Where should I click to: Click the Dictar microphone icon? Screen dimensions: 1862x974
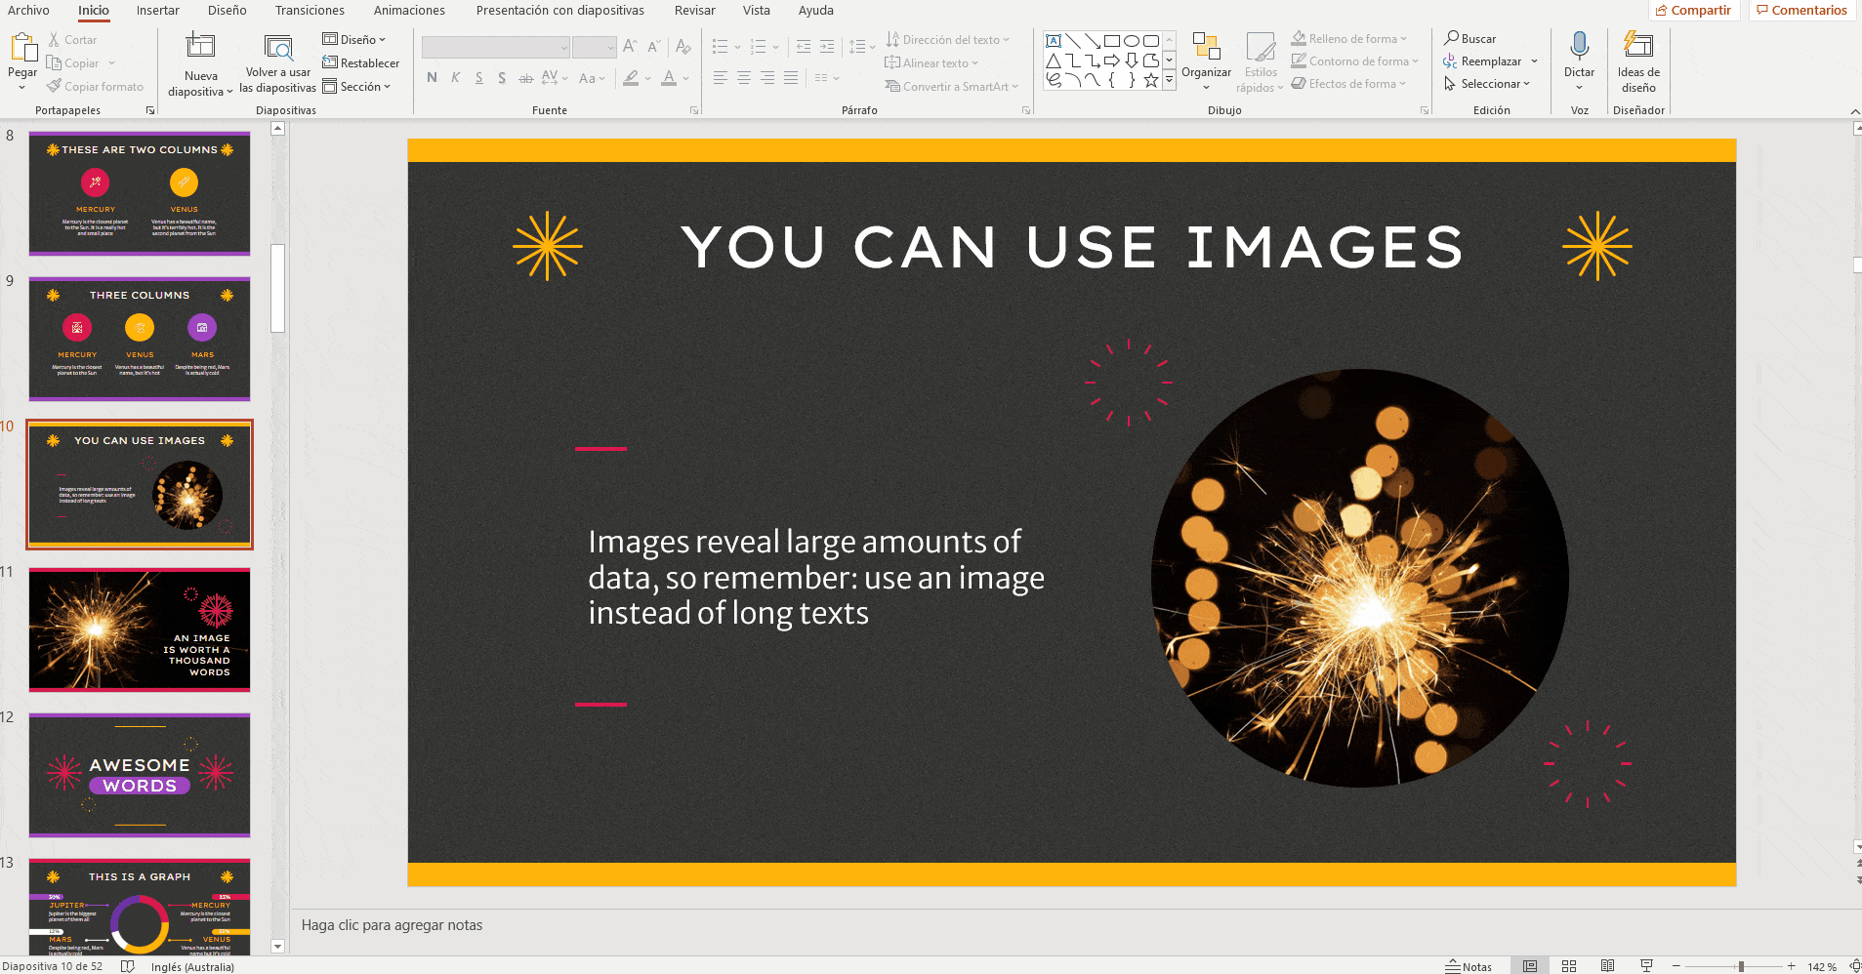(1579, 46)
